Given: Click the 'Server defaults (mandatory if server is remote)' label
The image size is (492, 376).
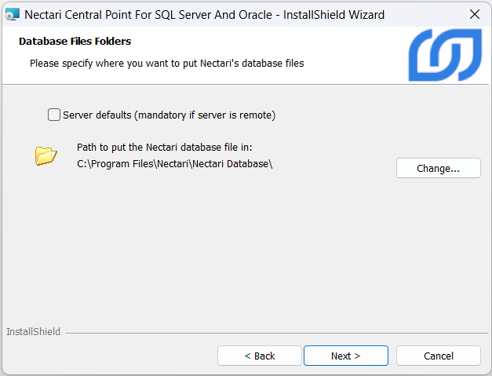Looking at the screenshot, I should pos(169,115).
